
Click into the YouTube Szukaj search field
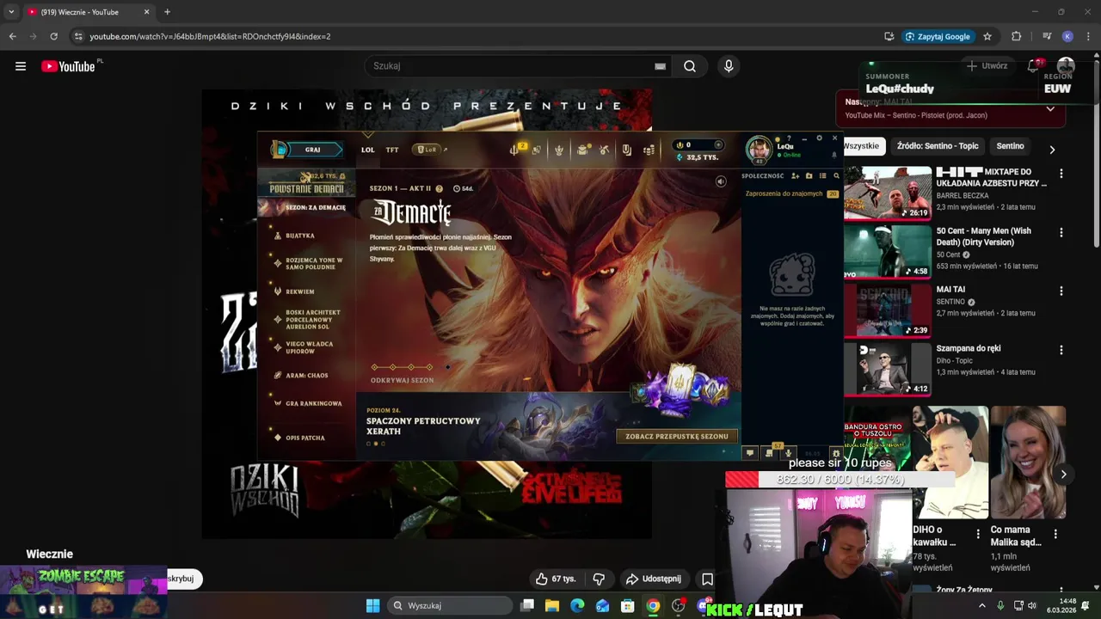tap(516, 66)
